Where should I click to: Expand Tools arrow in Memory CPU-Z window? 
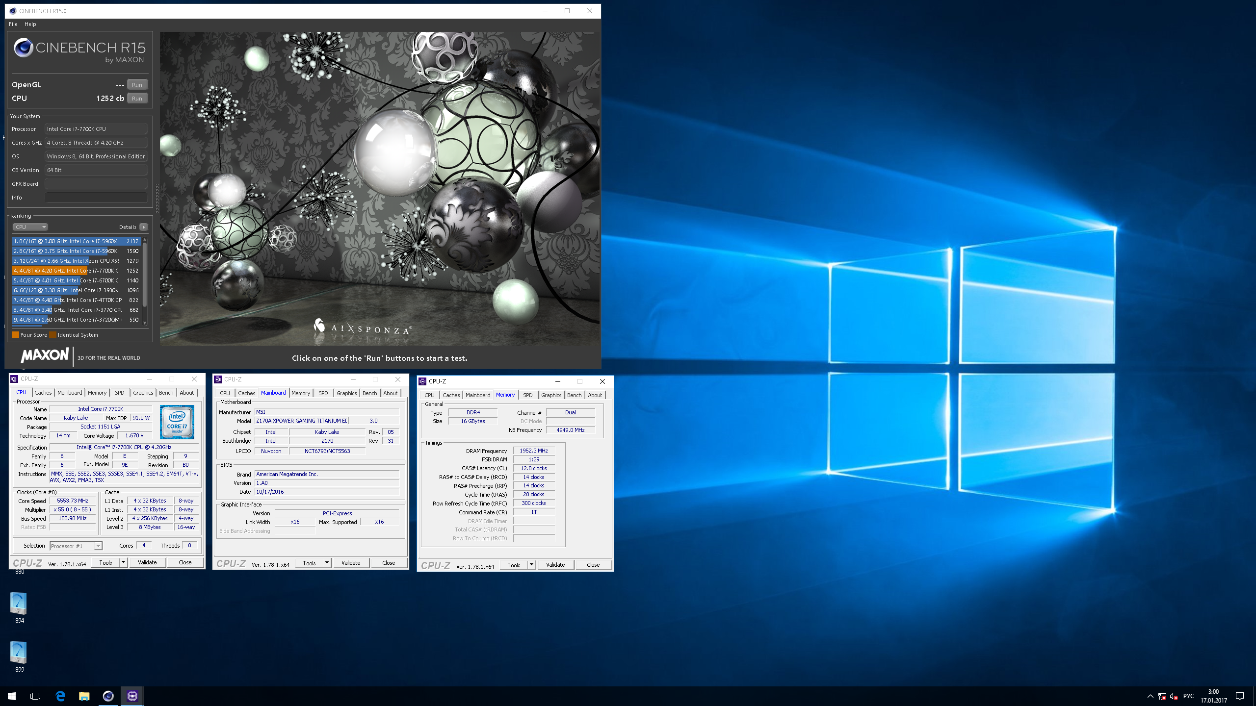click(x=532, y=565)
